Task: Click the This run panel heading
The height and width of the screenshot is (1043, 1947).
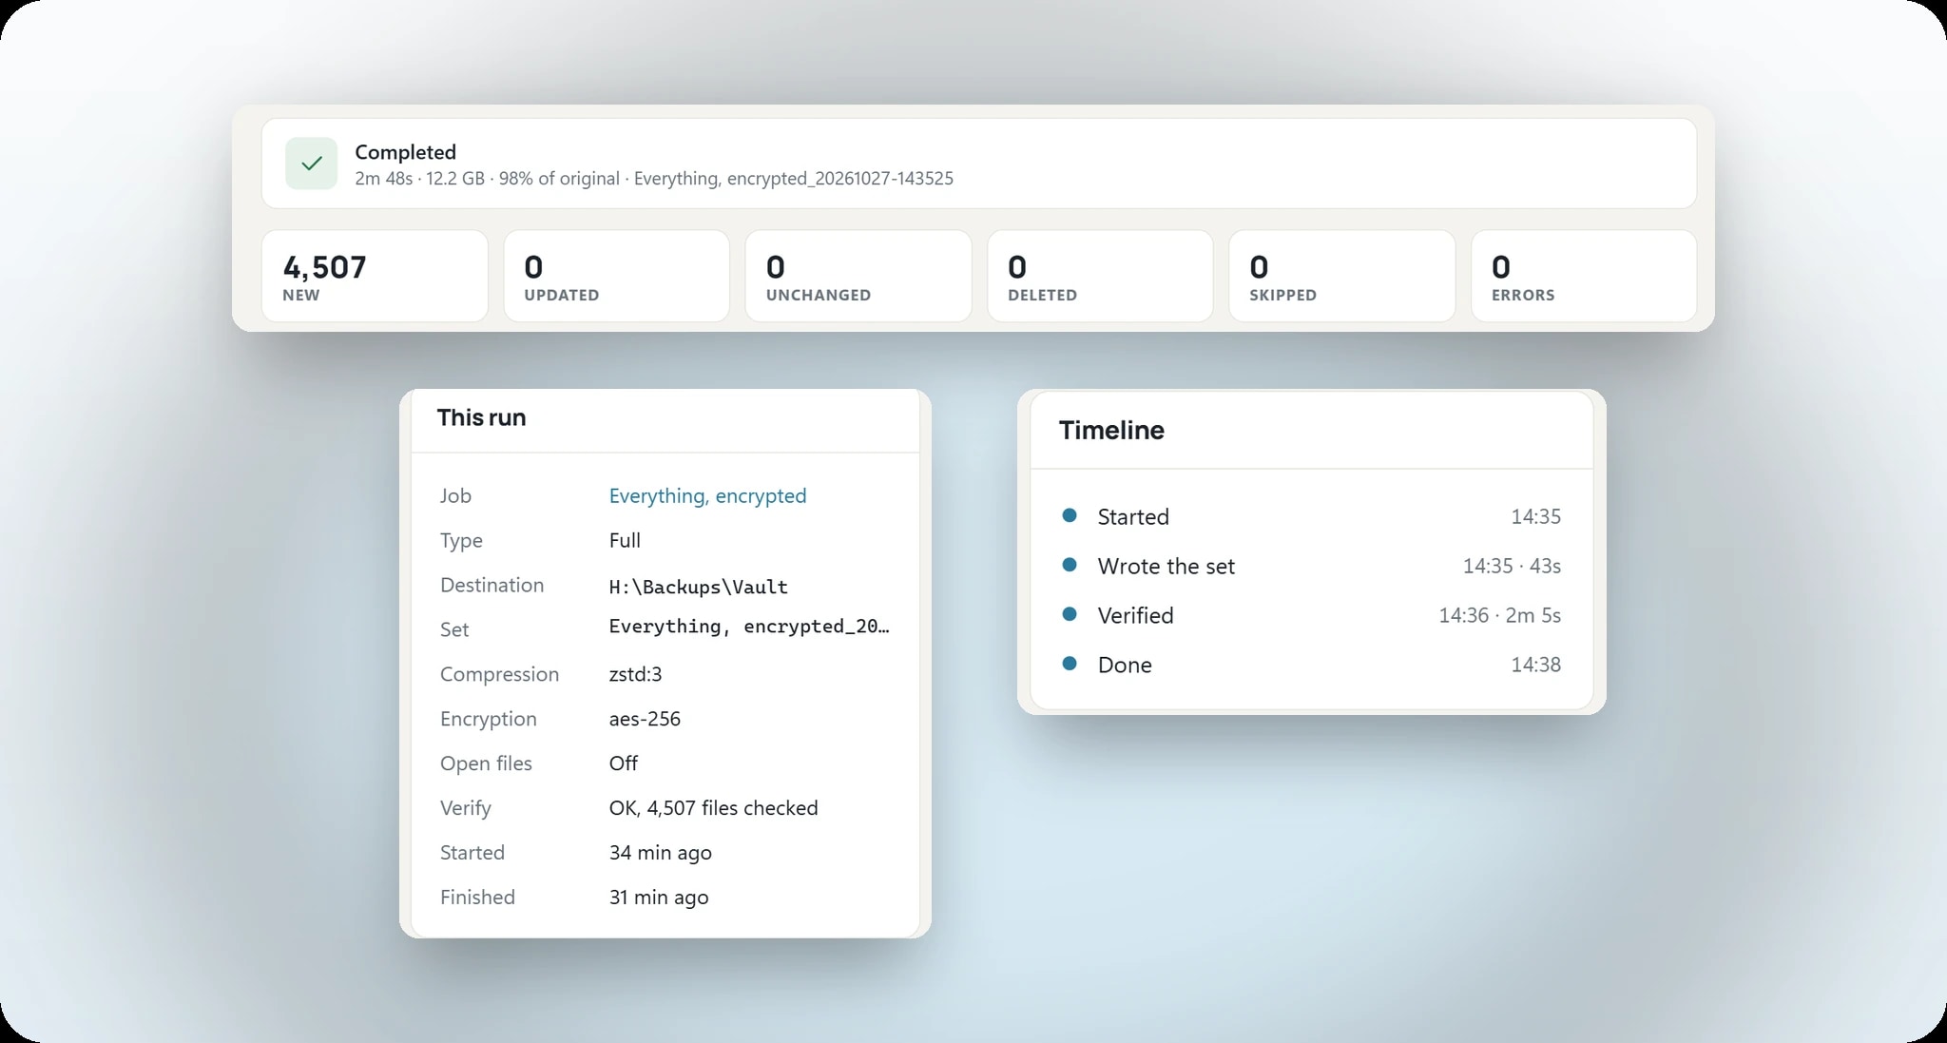Action: coord(481,417)
